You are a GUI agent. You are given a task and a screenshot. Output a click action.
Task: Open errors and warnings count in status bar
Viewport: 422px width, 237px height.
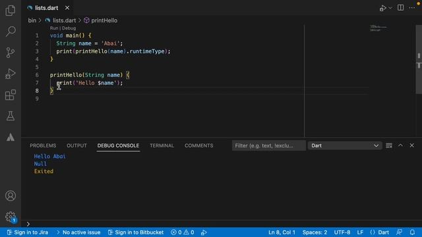point(183,232)
